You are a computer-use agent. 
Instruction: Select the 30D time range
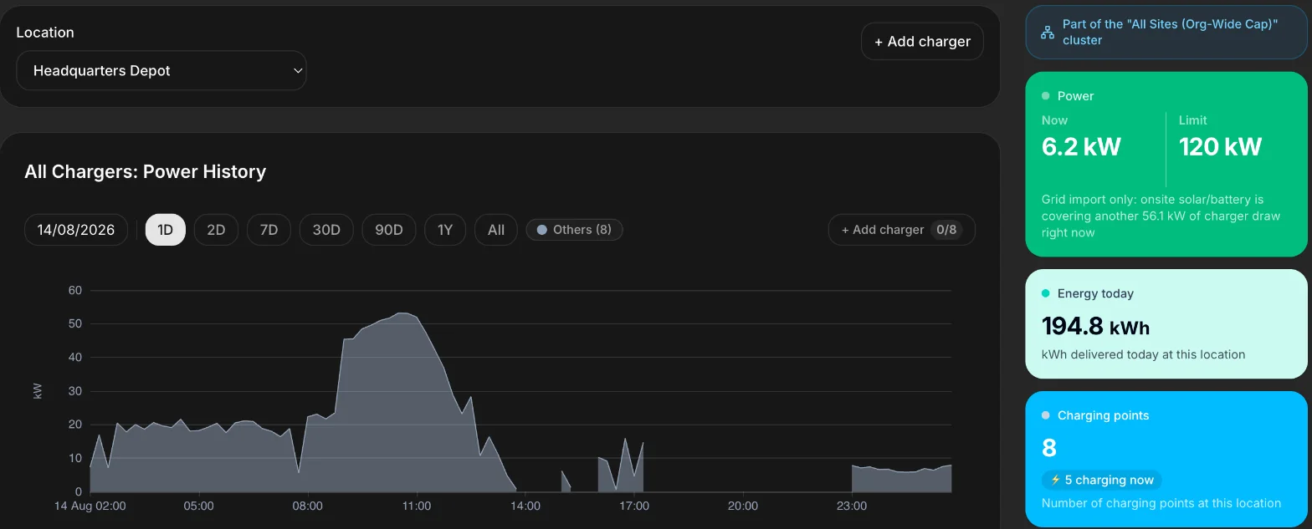(x=326, y=230)
